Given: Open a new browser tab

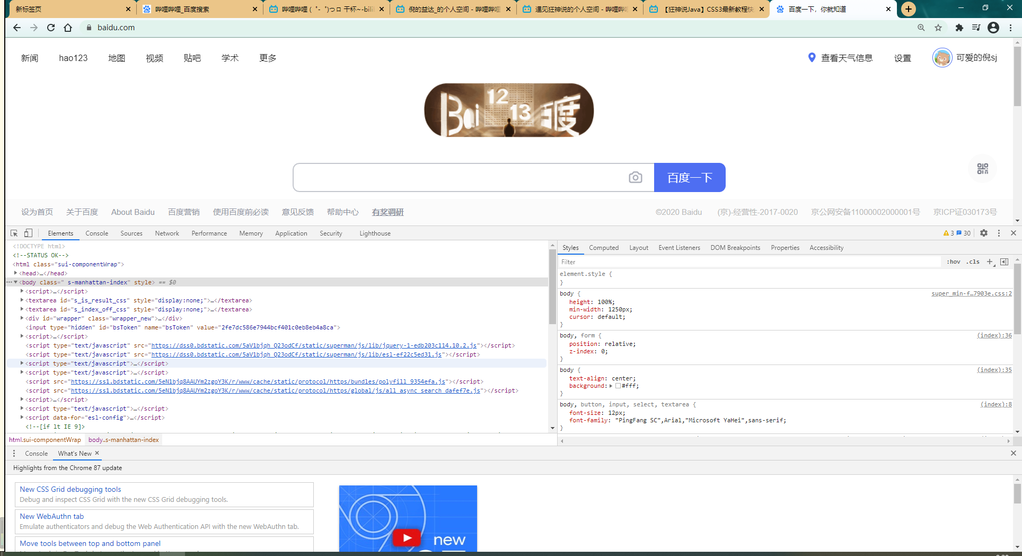Looking at the screenshot, I should coord(909,9).
